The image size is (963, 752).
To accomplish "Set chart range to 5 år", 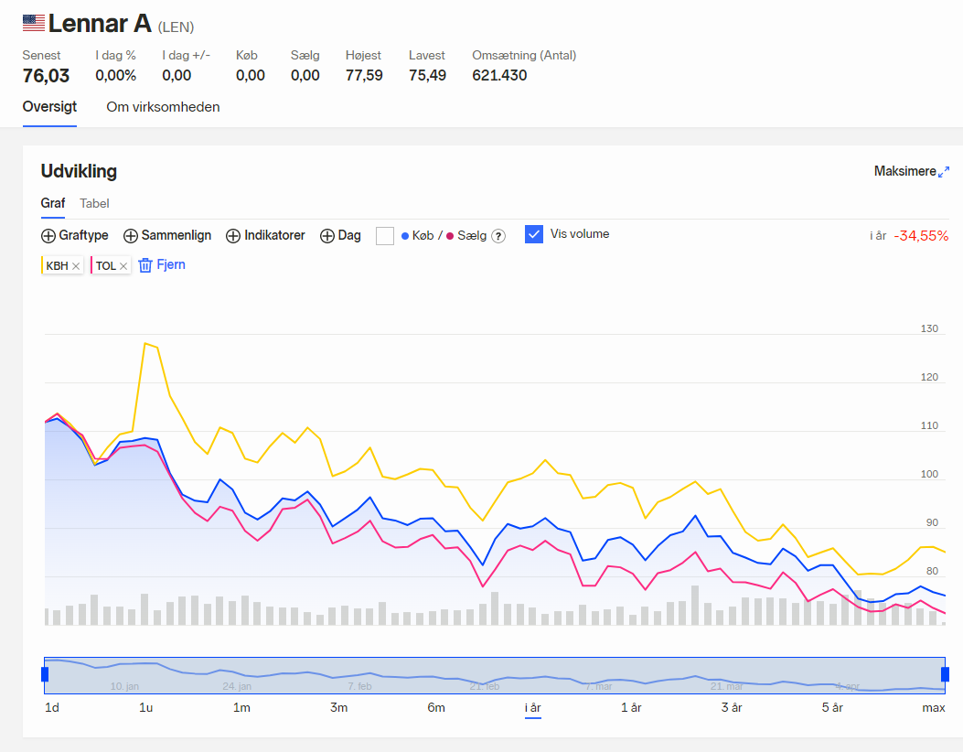I will (832, 708).
